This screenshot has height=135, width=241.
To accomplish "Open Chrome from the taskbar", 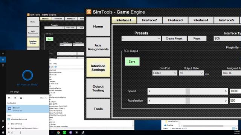I will (58, 132).
